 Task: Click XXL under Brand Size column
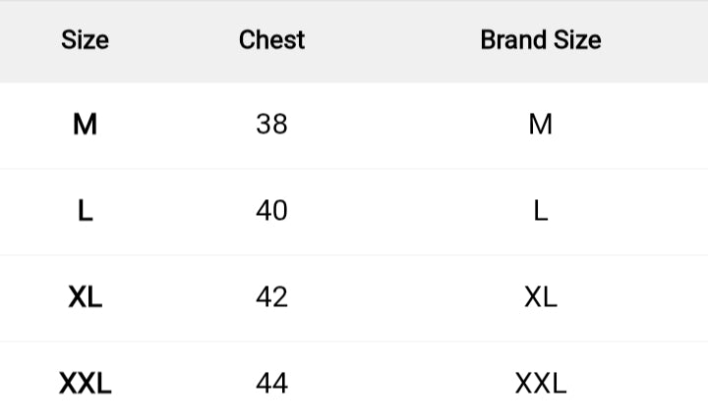click(540, 384)
